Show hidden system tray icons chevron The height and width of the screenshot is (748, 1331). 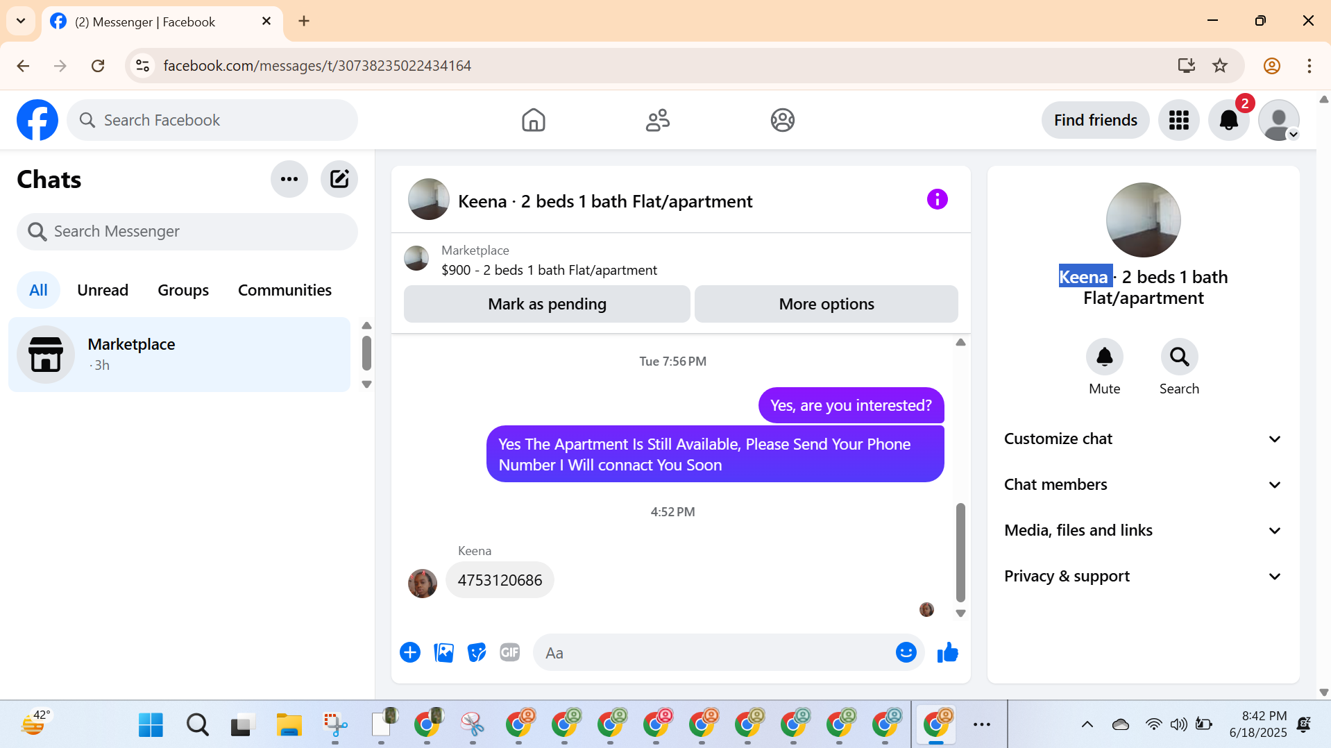click(x=1087, y=724)
